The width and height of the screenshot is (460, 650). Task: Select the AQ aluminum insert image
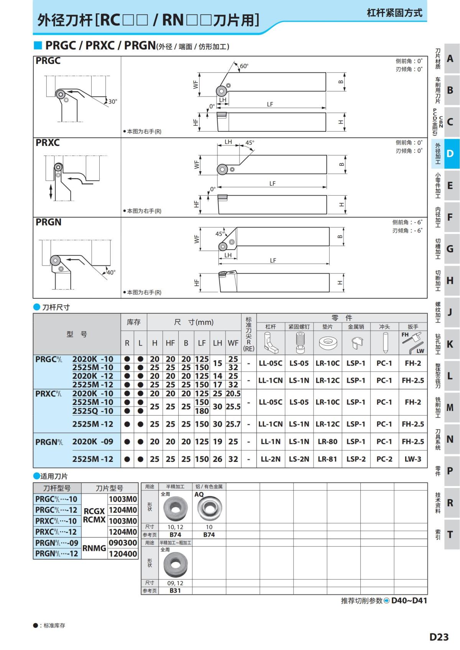pos(209,508)
